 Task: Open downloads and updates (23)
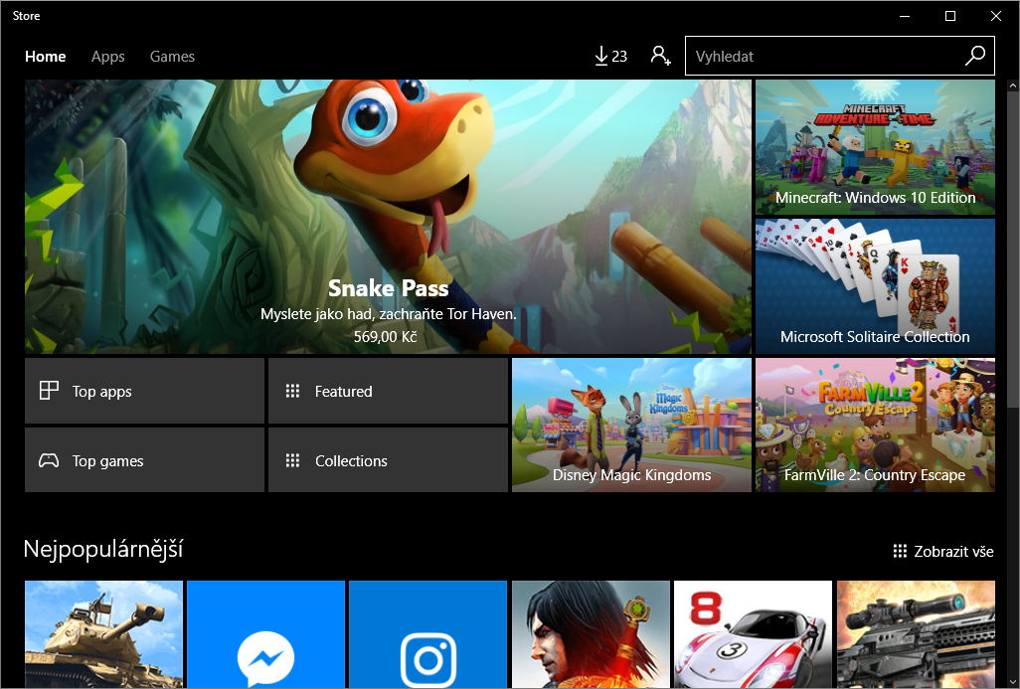click(x=610, y=57)
